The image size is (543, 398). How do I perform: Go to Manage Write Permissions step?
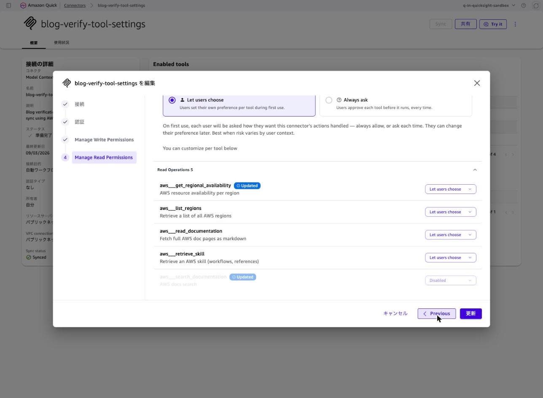[104, 140]
